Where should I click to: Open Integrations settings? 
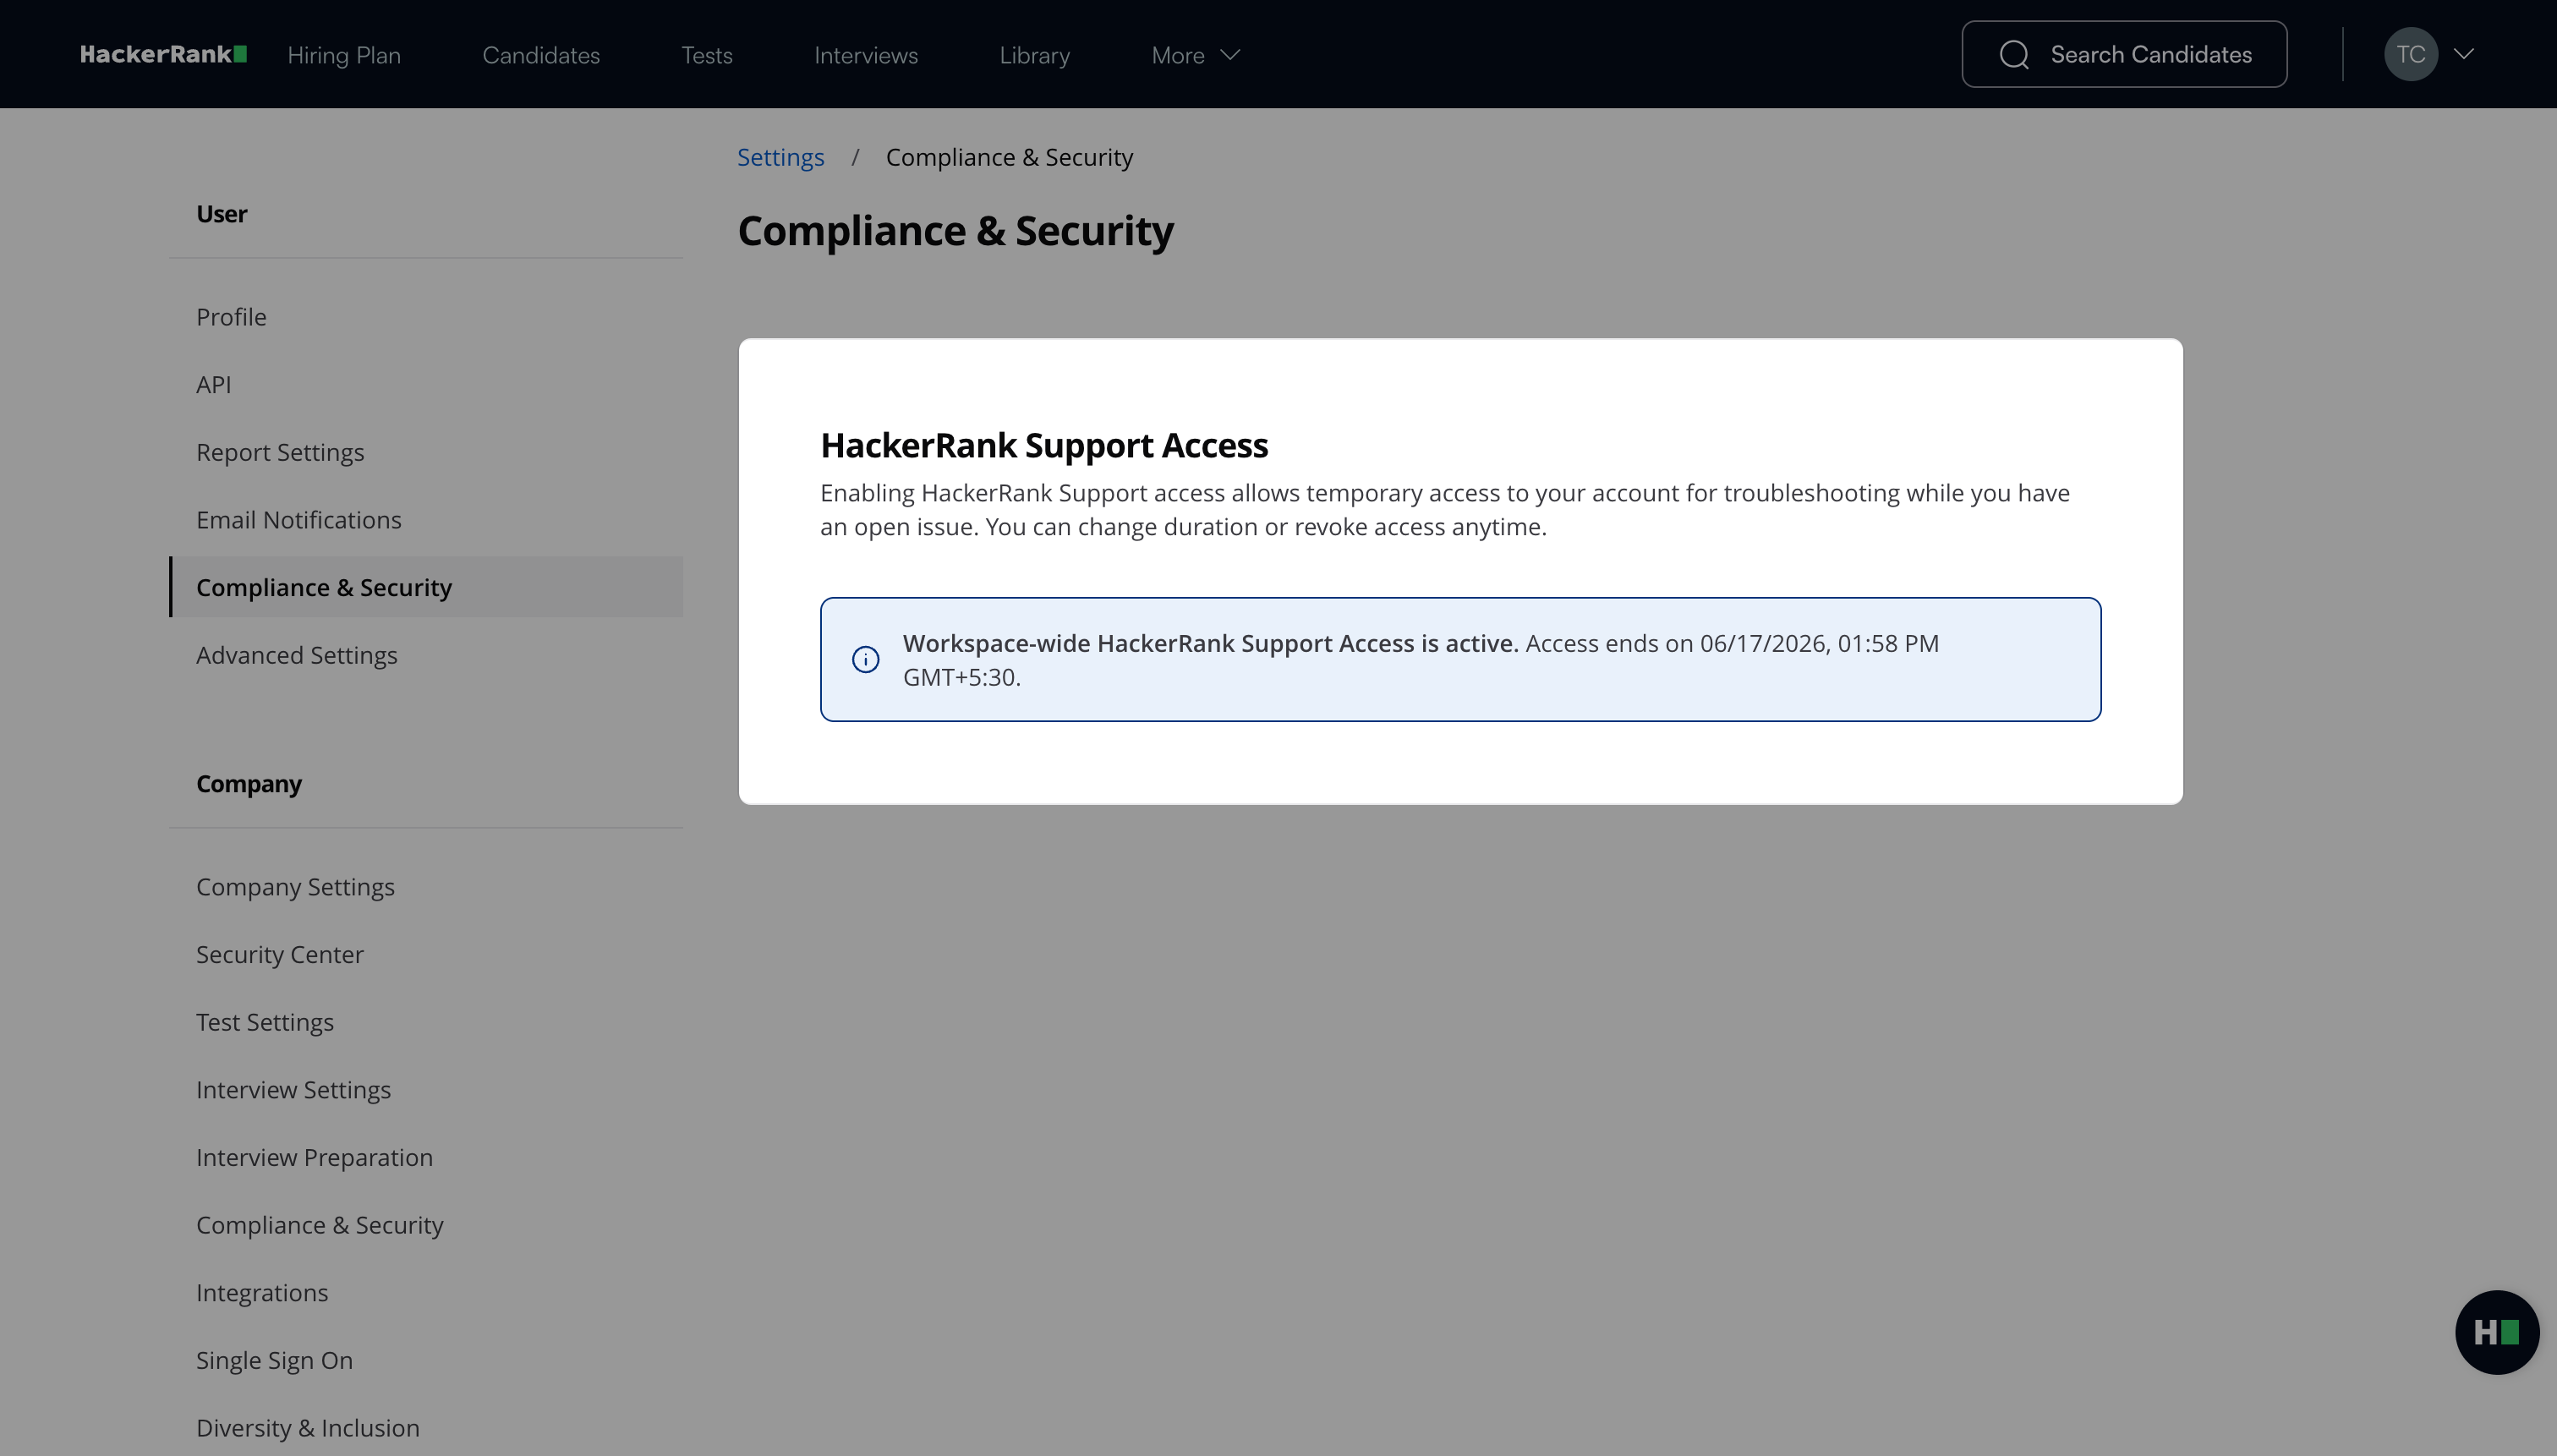pyautogui.click(x=262, y=1293)
